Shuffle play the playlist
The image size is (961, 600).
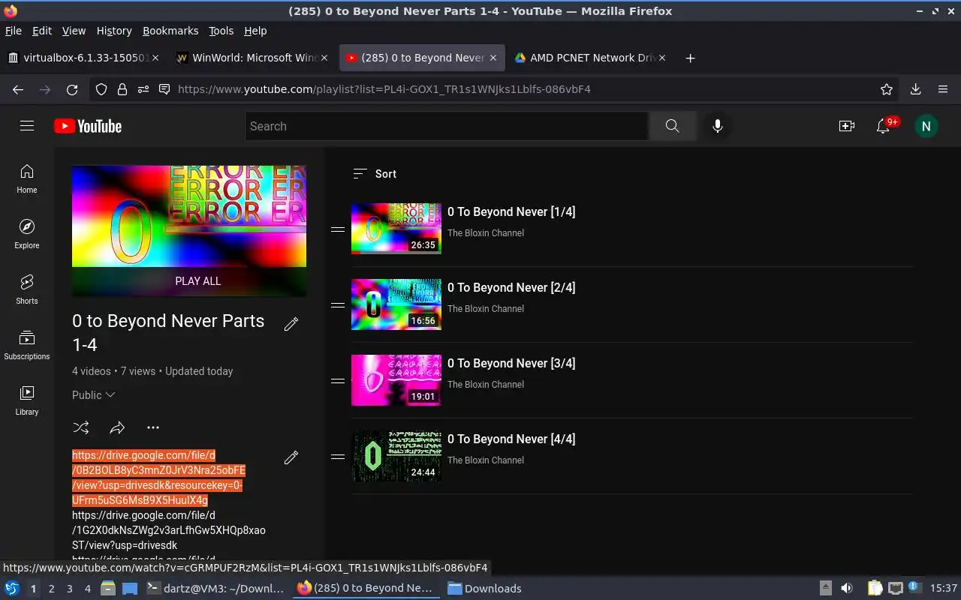click(x=81, y=427)
